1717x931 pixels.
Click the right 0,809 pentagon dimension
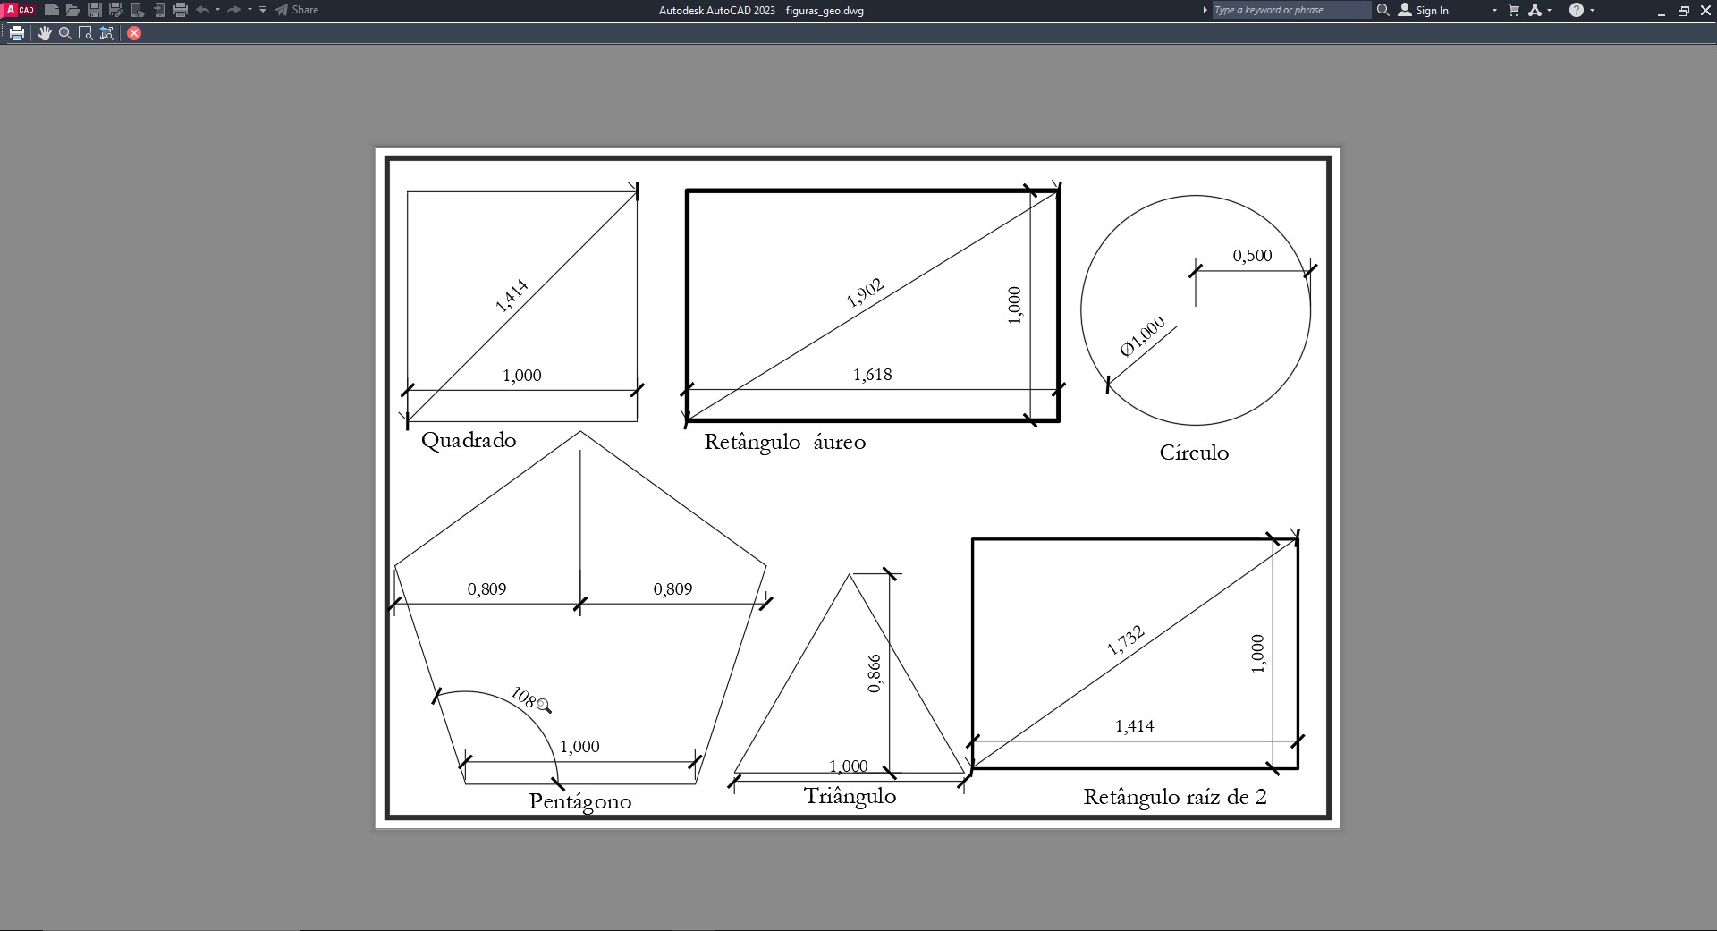coord(672,589)
